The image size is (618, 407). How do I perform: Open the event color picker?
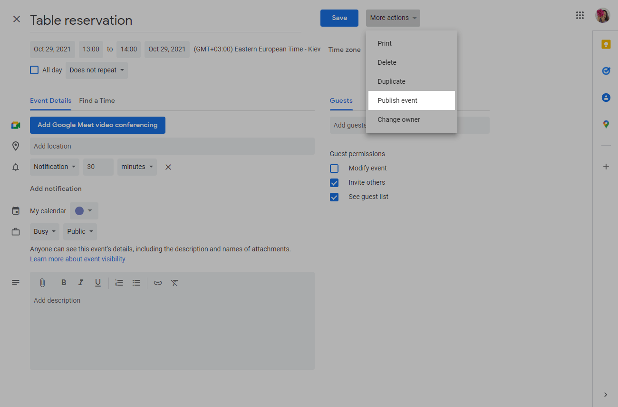click(84, 211)
